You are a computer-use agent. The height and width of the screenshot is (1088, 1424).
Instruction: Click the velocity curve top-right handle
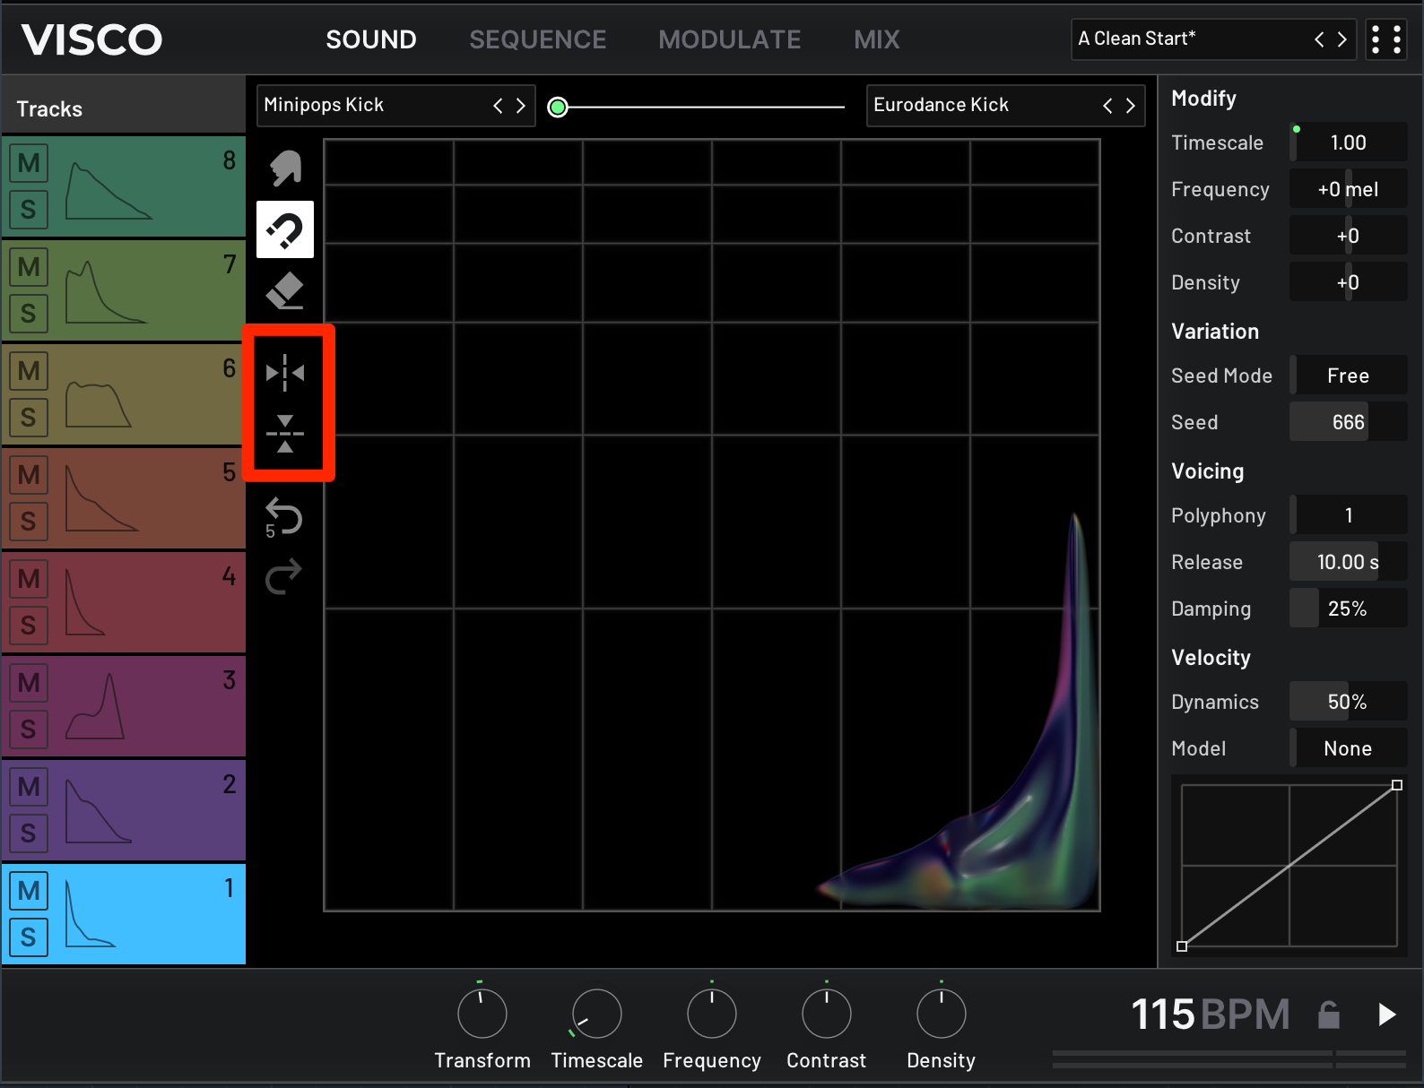(1397, 785)
